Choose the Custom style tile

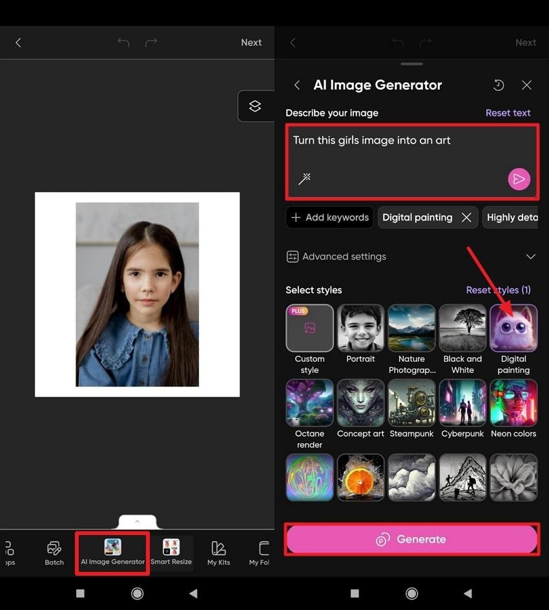309,328
